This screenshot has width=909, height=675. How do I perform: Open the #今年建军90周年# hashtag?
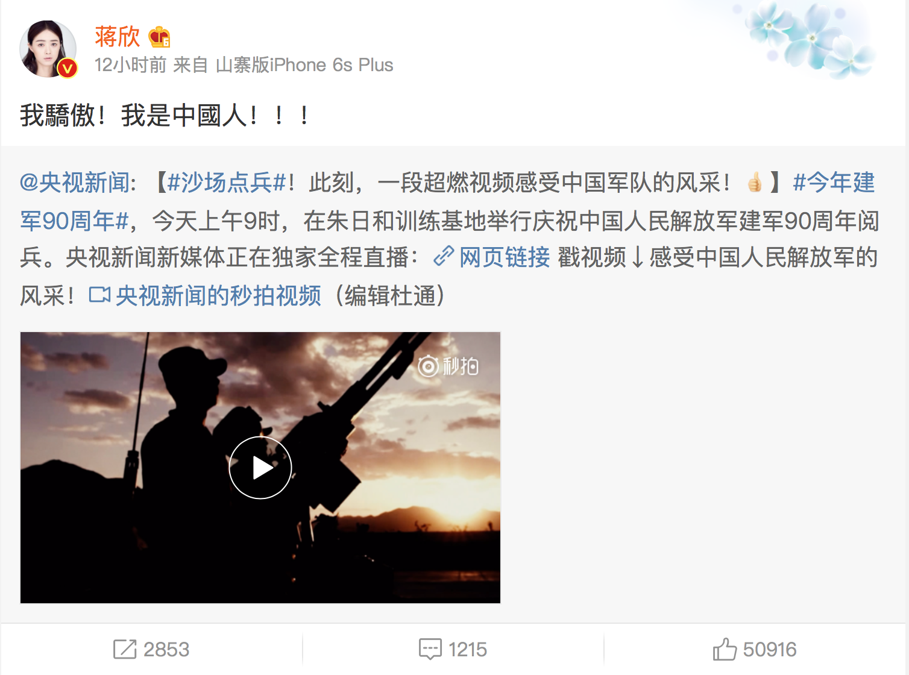click(x=447, y=201)
